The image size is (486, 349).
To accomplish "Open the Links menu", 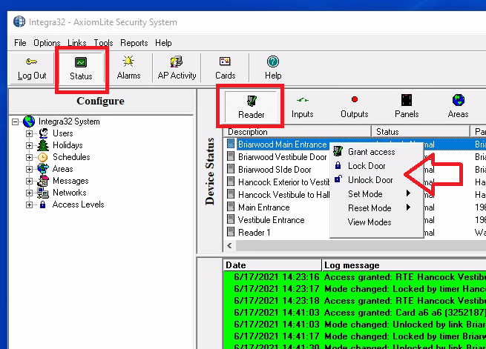I will [x=77, y=43].
